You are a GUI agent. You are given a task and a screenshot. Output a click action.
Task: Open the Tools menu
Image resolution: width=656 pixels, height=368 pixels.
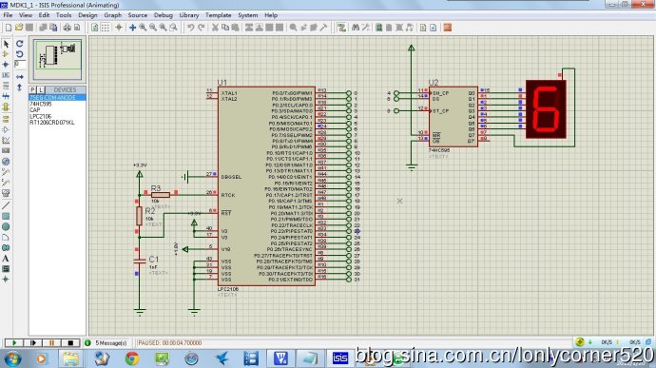click(64, 15)
